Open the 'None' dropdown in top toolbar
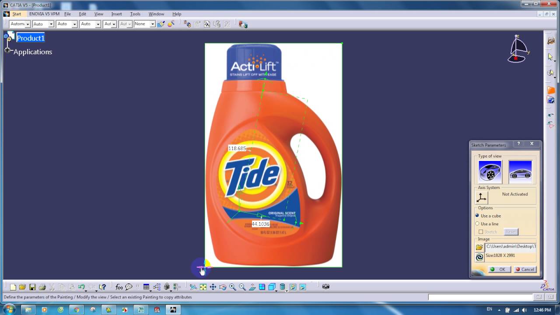The image size is (560, 315). click(152, 24)
